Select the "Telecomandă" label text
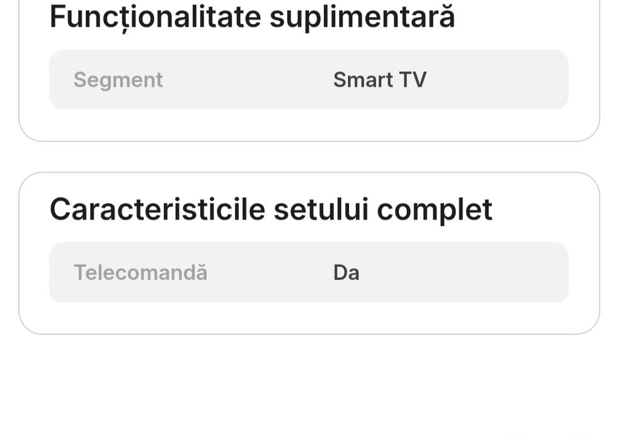The width and height of the screenshot is (618, 440). [140, 273]
